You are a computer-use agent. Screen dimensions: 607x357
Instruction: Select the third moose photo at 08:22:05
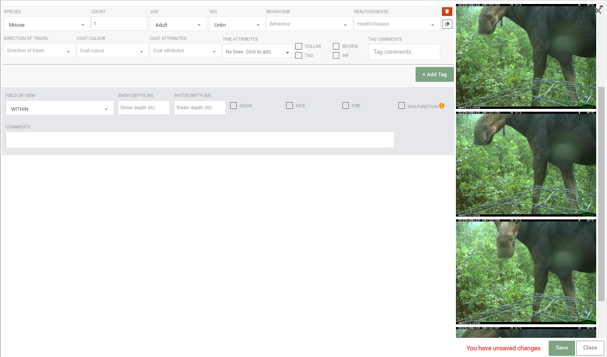click(526, 272)
